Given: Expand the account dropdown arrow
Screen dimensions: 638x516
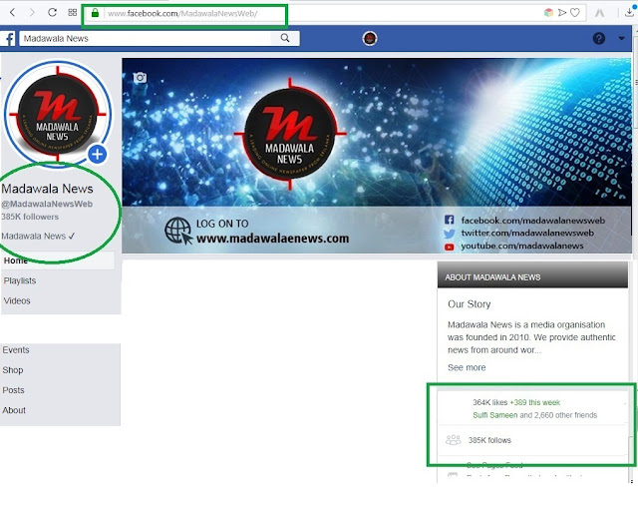Looking at the screenshot, I should 621,38.
